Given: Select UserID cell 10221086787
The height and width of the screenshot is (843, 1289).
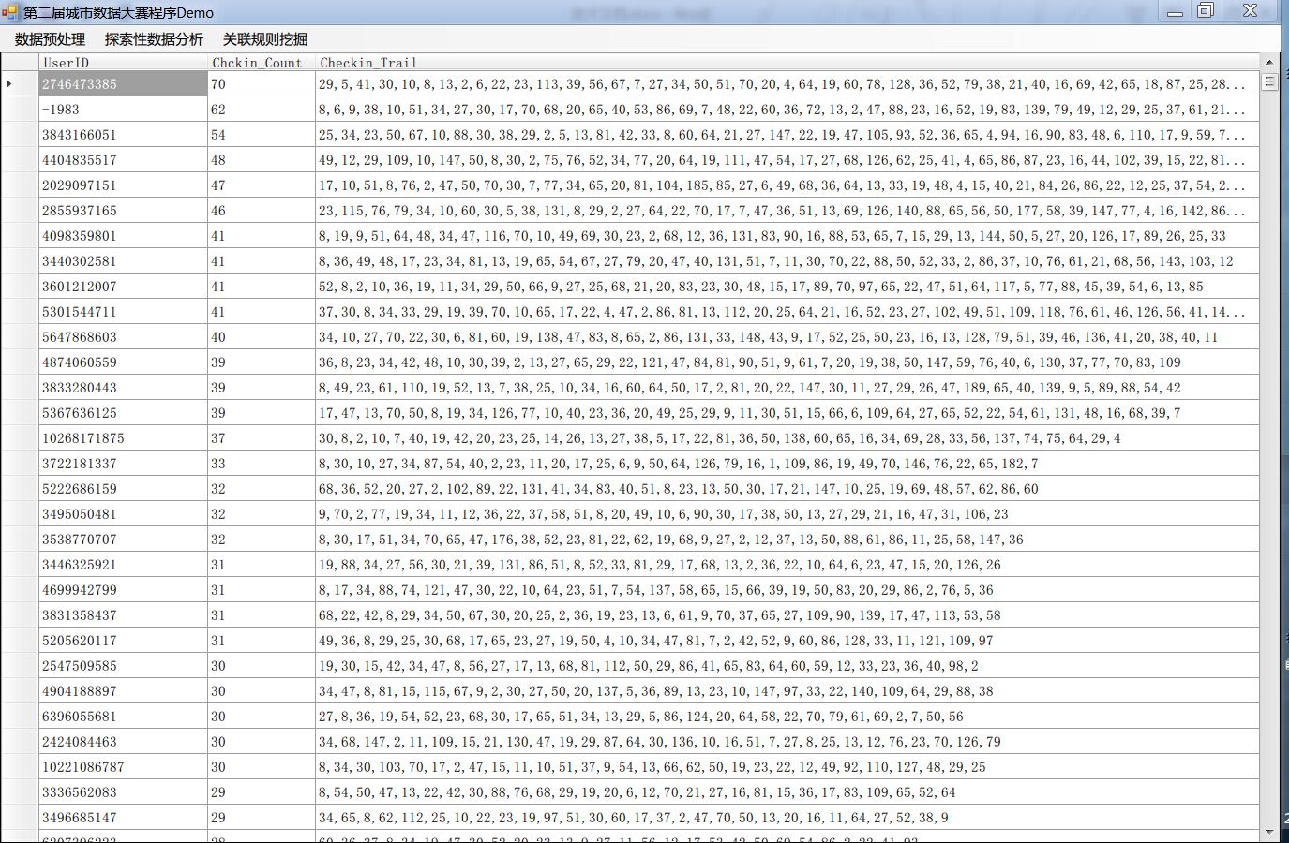Looking at the screenshot, I should pyautogui.click(x=123, y=767).
